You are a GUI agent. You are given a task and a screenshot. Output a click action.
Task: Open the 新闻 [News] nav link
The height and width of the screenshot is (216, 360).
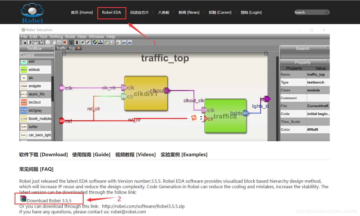[x=189, y=12]
